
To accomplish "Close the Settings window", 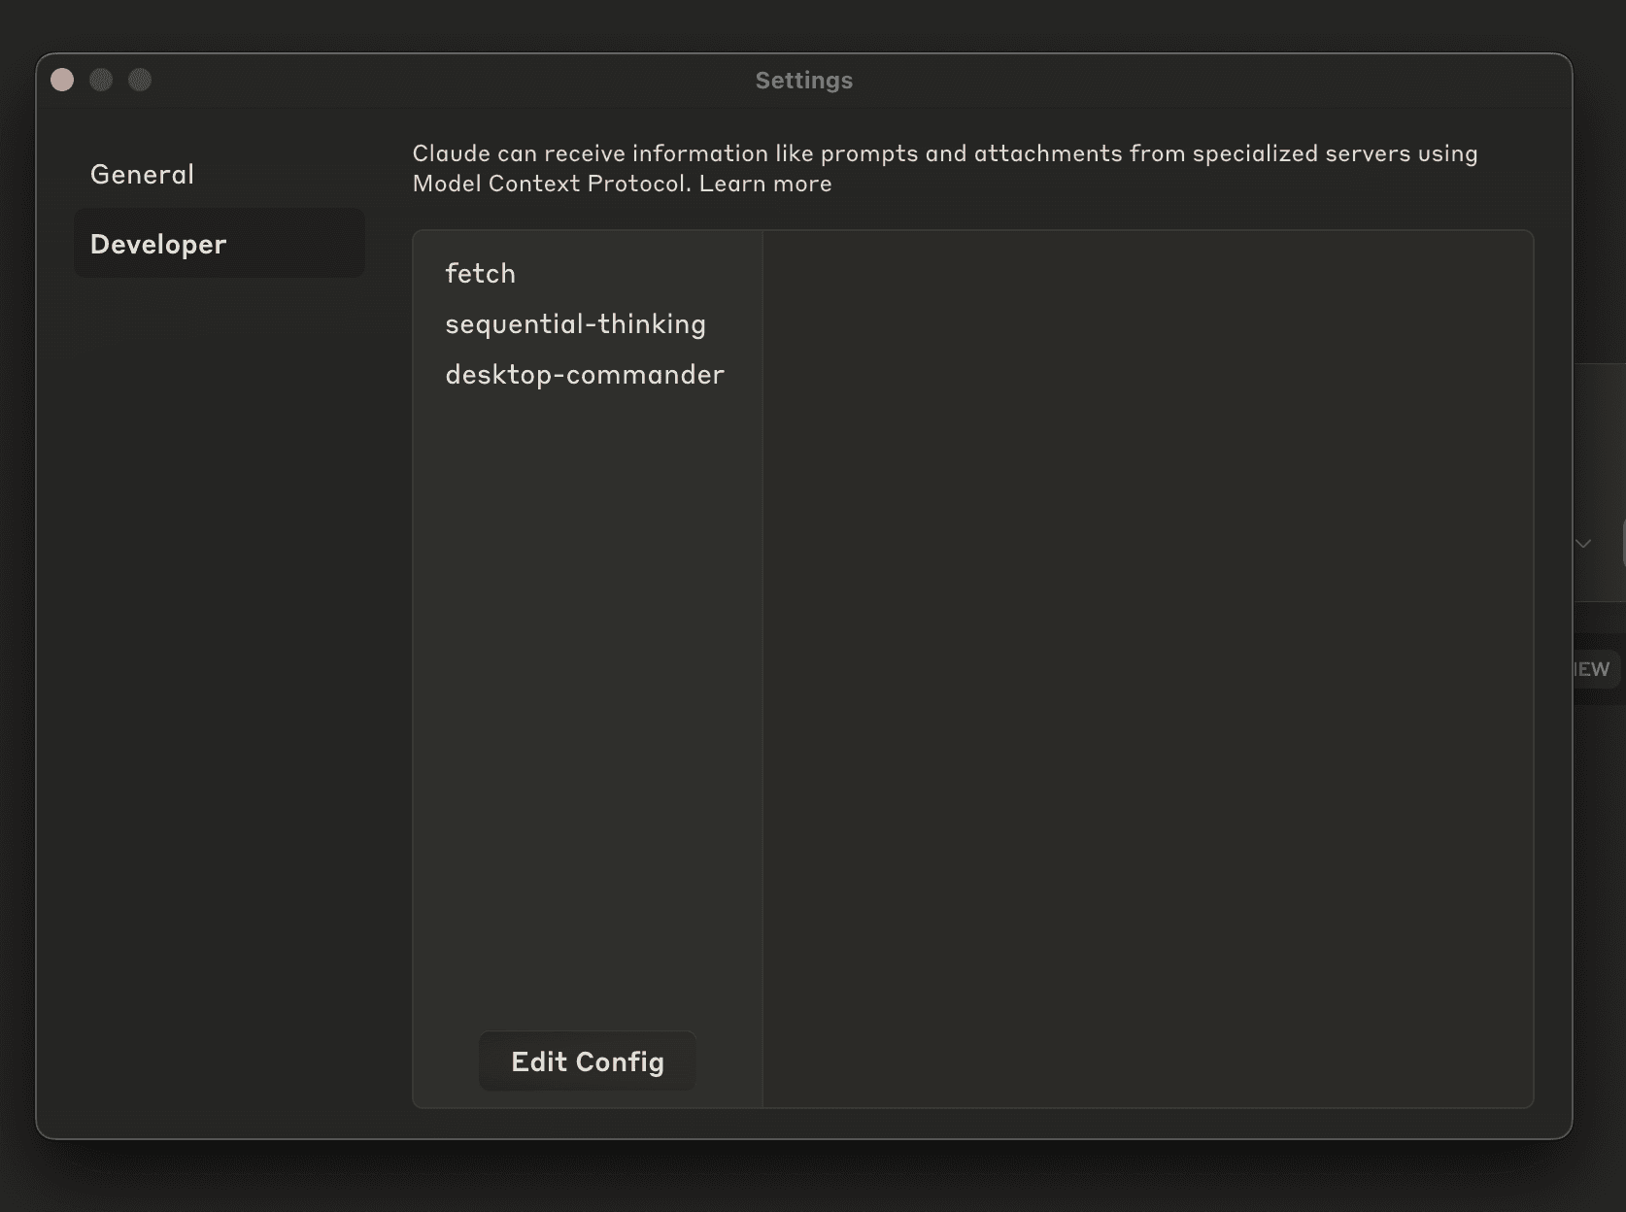I will (x=62, y=80).
